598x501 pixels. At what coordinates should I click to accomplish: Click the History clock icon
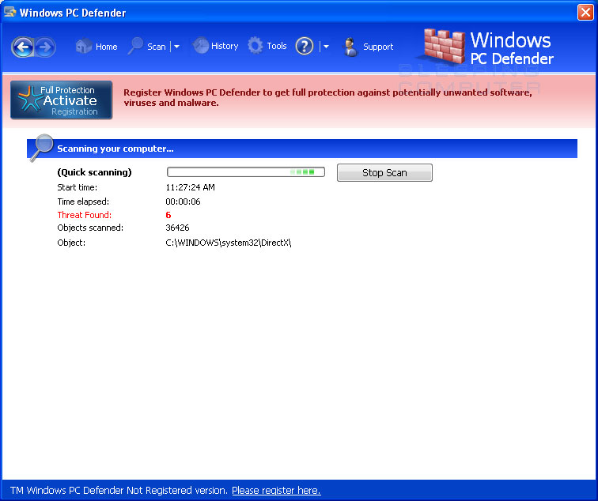[201, 46]
